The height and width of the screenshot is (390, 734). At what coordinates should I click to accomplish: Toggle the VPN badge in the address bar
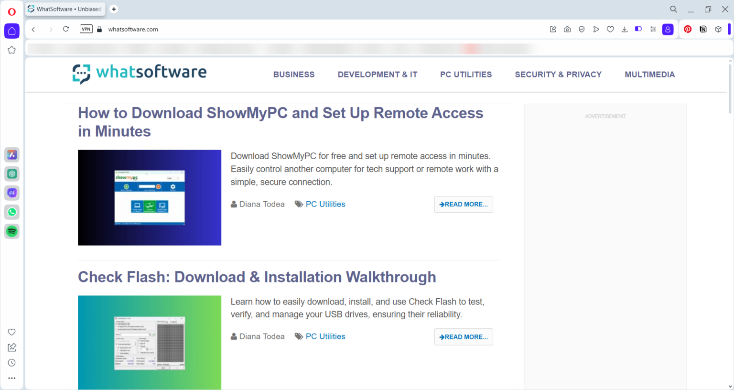point(86,29)
